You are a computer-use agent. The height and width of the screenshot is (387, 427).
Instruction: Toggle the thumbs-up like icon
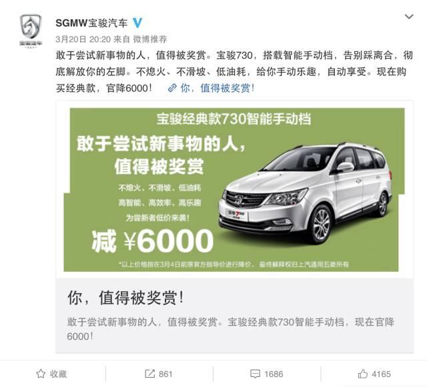pos(363,374)
